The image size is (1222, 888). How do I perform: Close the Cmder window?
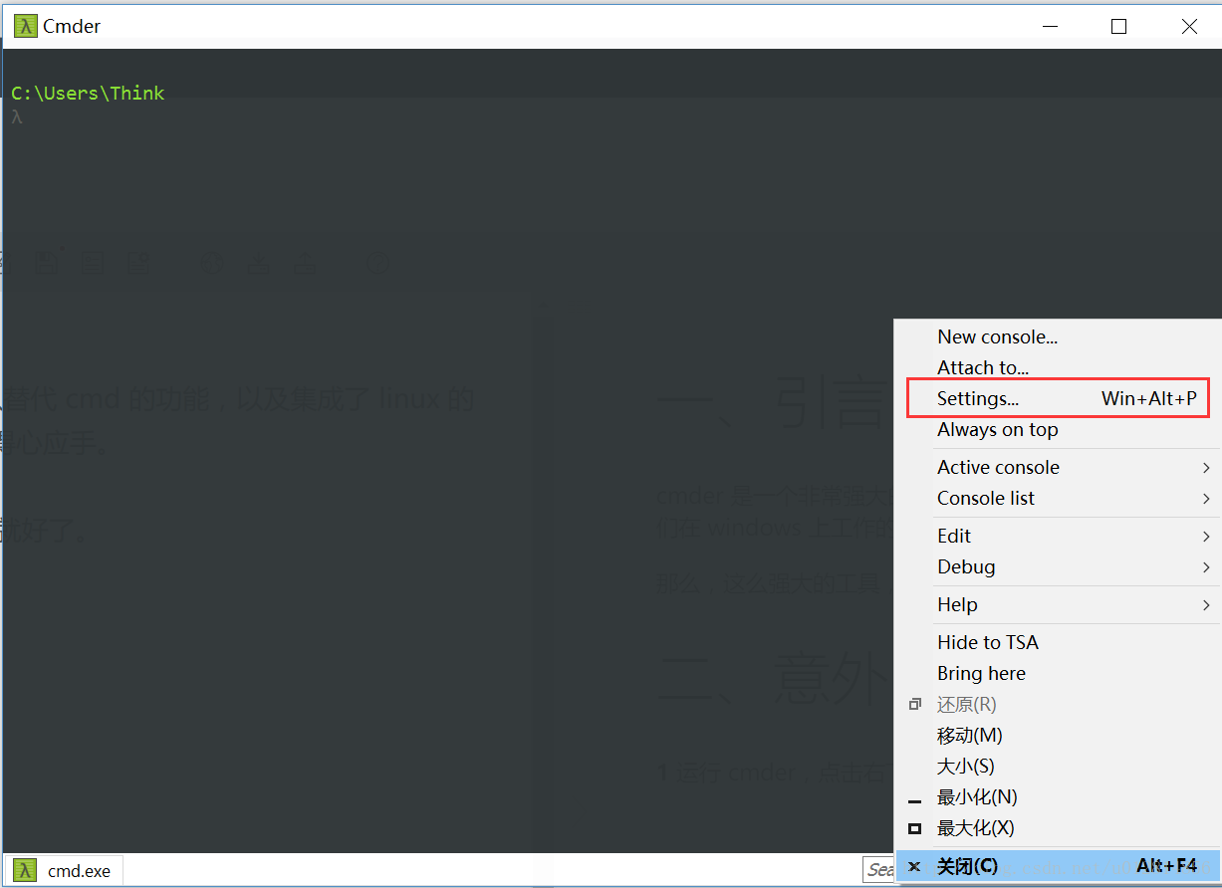coord(1189,26)
